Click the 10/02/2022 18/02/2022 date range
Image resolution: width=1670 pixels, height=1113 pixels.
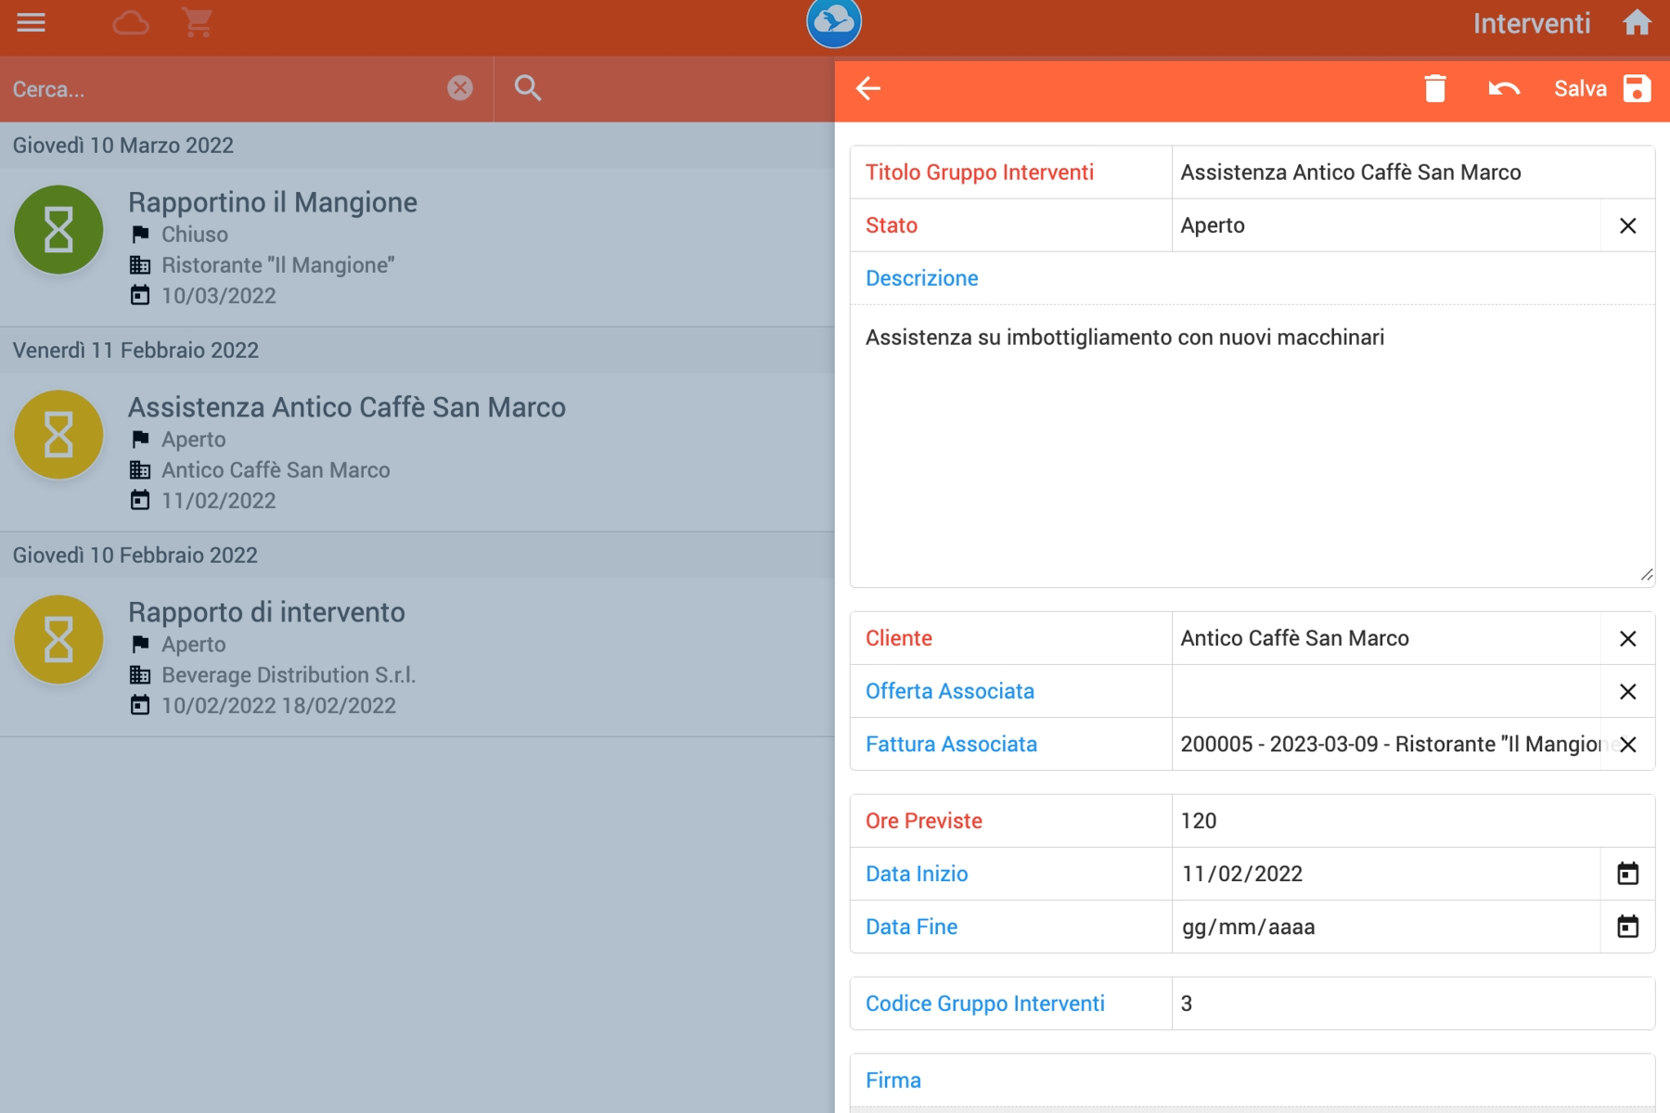point(278,706)
